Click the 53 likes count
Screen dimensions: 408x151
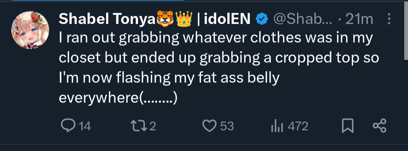tap(227, 126)
